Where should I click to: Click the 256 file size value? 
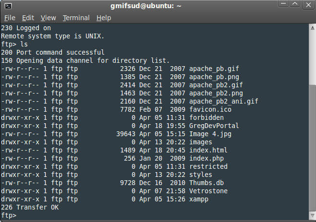point(130,158)
